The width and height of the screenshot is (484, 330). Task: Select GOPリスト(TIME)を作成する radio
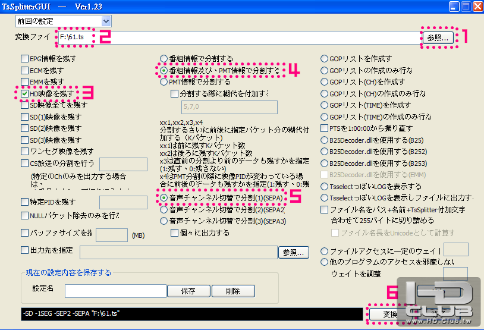(324, 105)
